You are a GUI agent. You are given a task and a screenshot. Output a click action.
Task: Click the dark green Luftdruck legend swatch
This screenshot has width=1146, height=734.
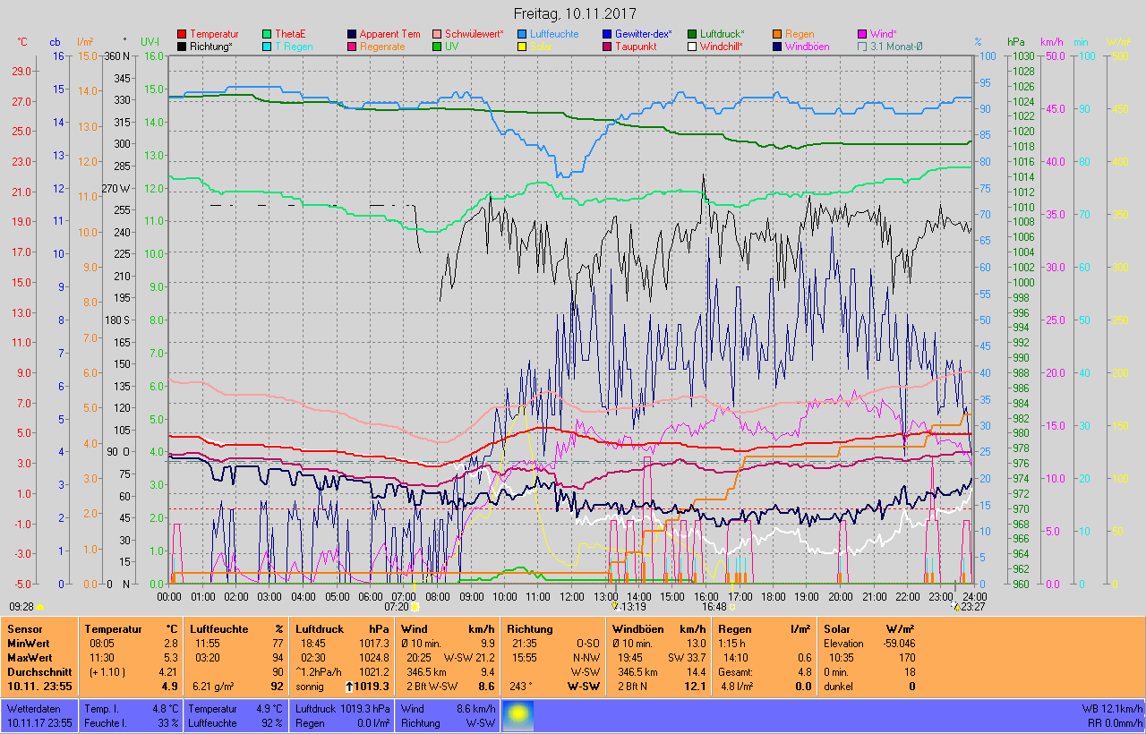(693, 34)
